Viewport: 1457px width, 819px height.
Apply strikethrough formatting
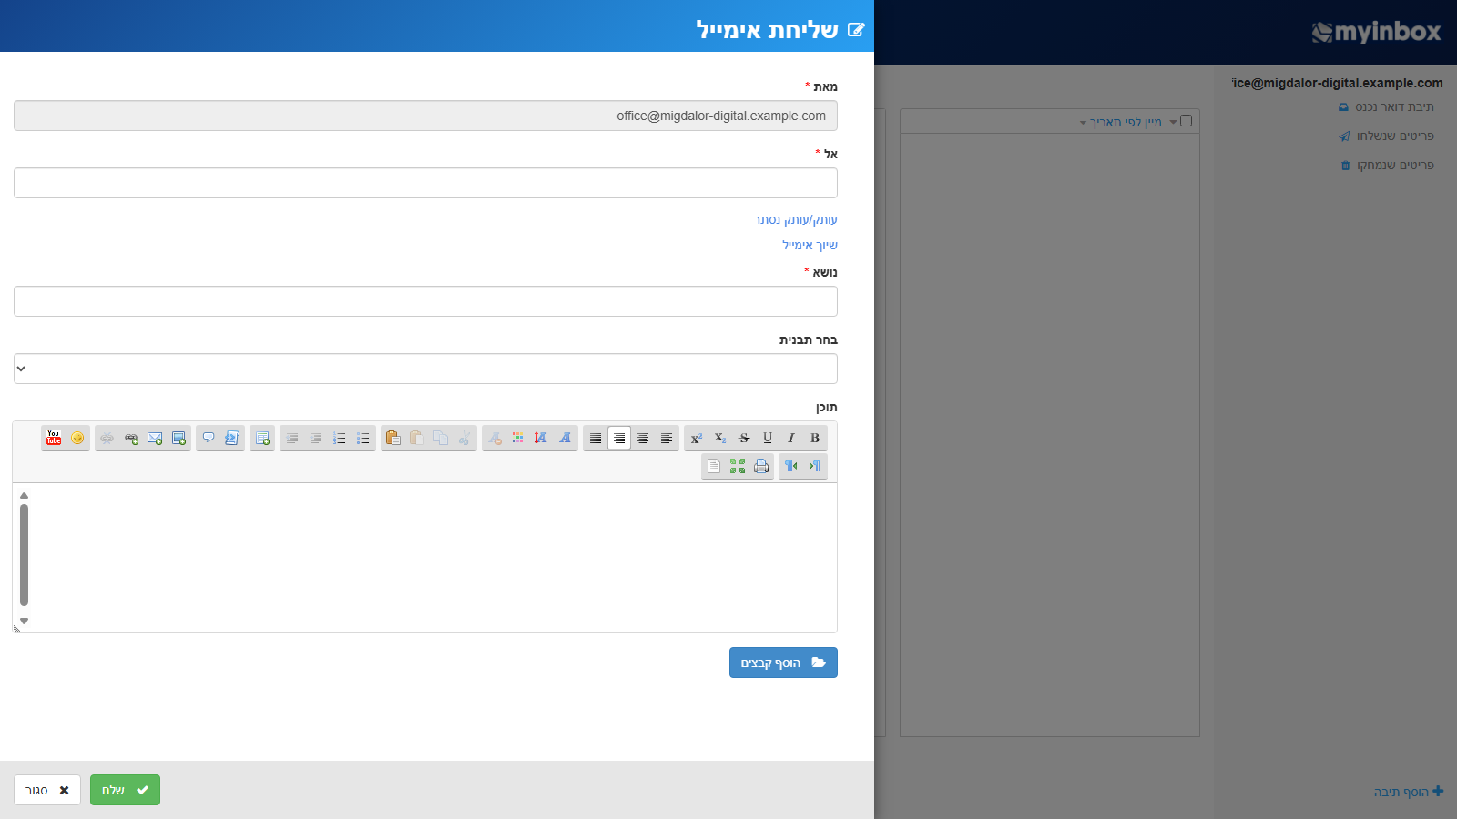pyautogui.click(x=744, y=438)
